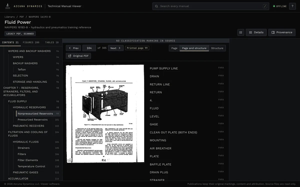Select Filtration and Cooling of Fluids
300x187 pixels.
click(33, 134)
